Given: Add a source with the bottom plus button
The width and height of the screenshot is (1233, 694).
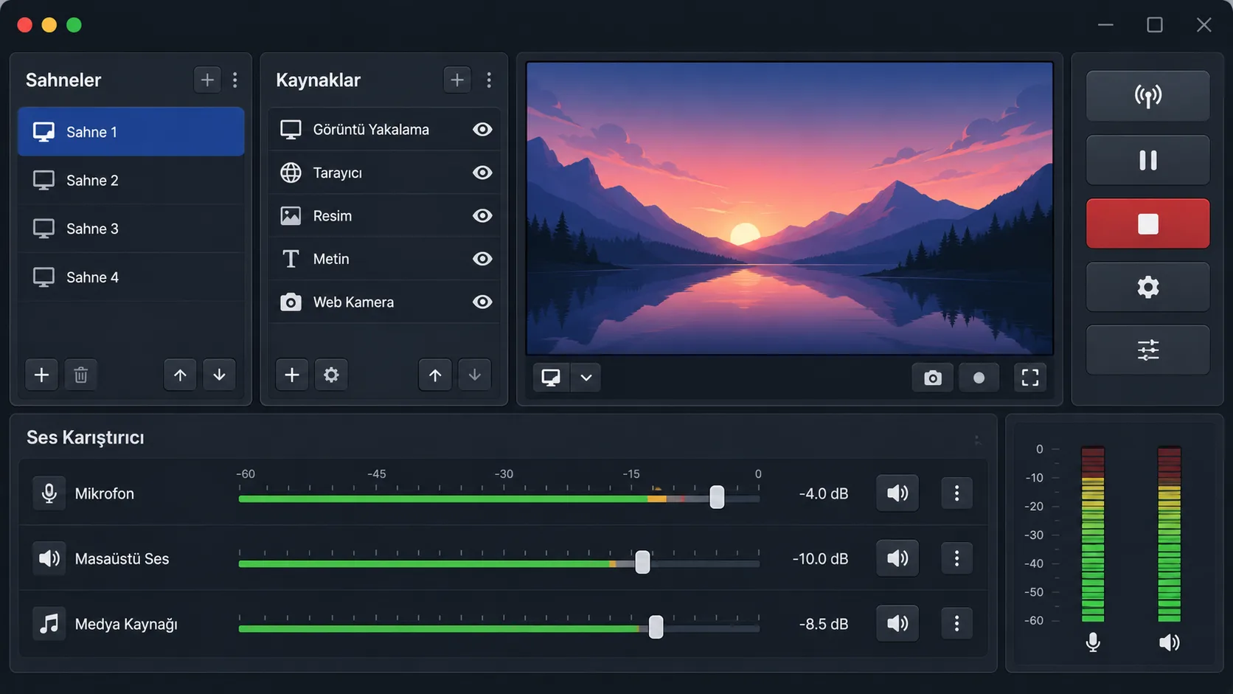Looking at the screenshot, I should tap(292, 375).
